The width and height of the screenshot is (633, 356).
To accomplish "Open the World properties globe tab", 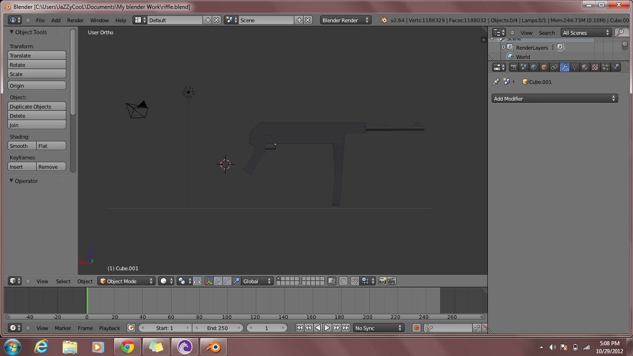I will point(534,67).
